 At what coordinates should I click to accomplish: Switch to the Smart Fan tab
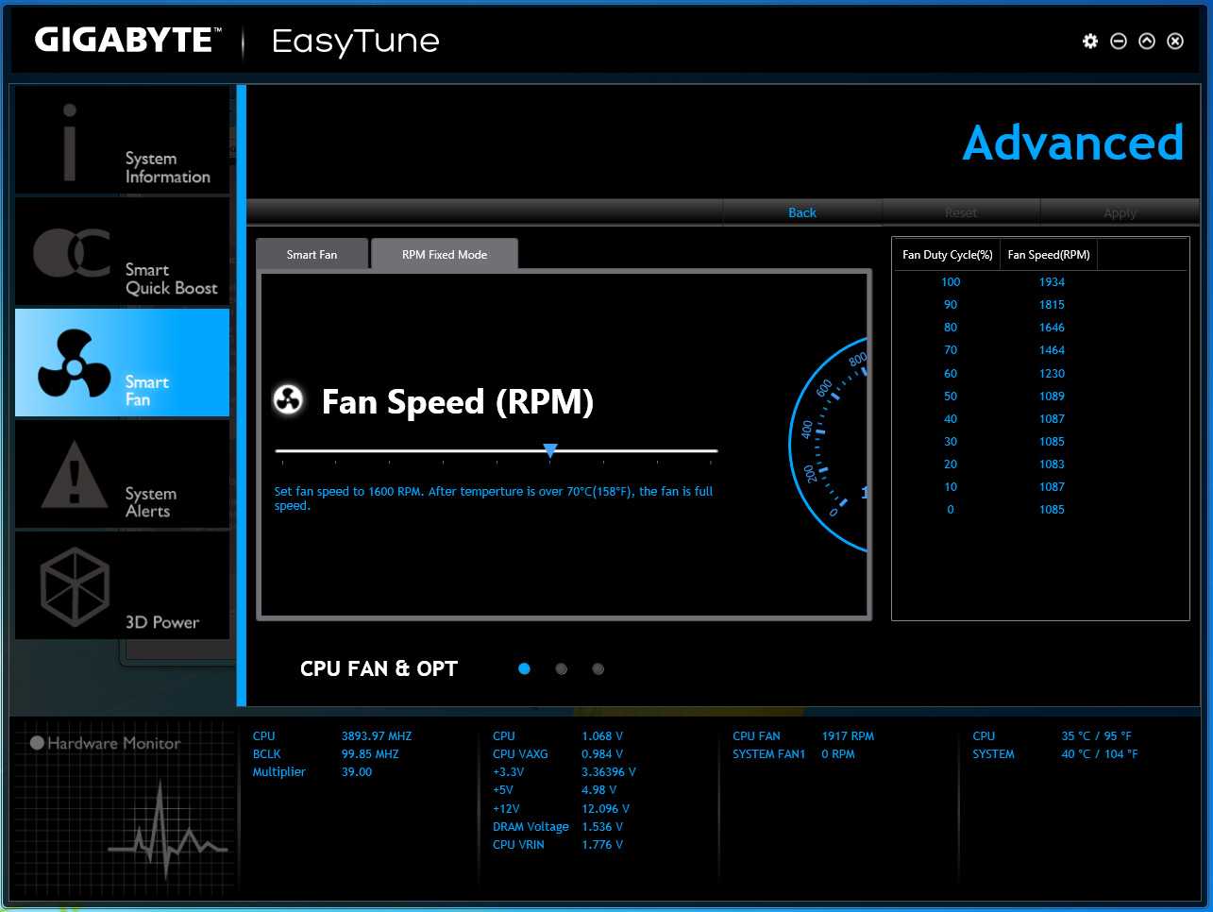(x=312, y=255)
